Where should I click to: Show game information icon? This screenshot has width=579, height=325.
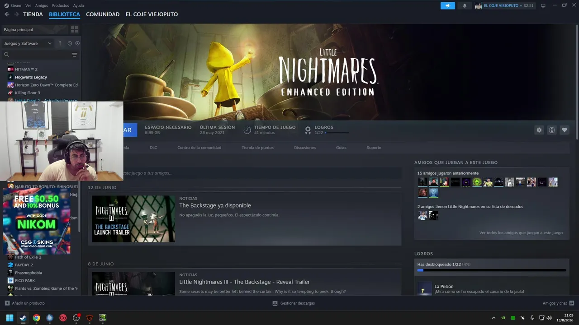point(552,130)
